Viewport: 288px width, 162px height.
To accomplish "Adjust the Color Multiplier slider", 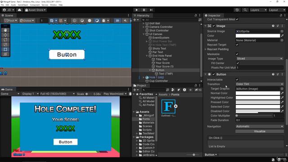I will click(253, 116).
